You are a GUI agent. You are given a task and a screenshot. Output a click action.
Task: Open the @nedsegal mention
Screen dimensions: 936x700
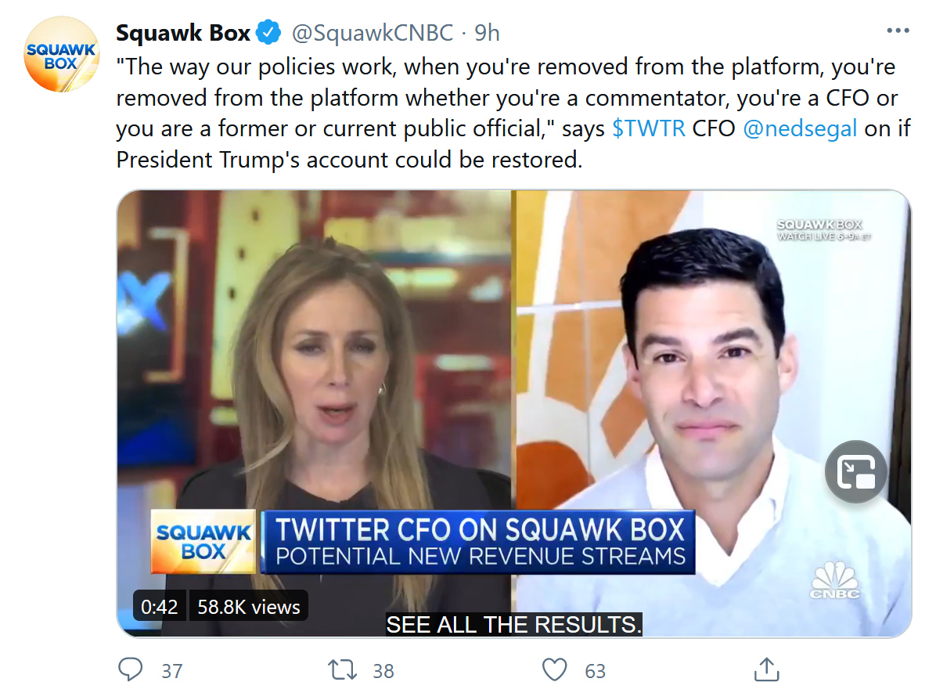point(799,128)
